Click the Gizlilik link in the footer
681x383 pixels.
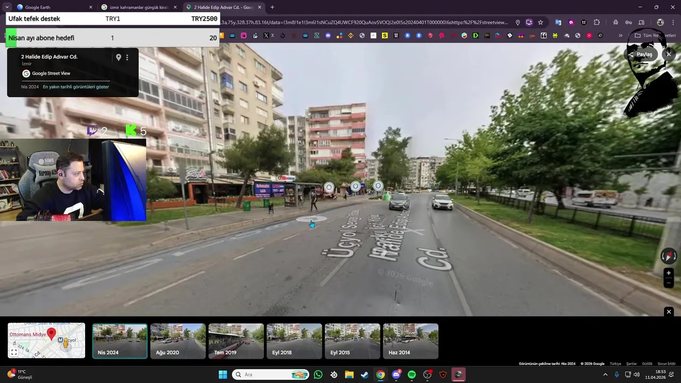647,364
